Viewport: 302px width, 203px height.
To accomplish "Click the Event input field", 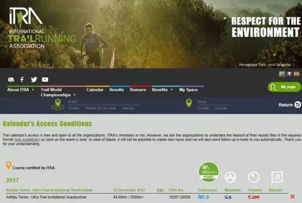I will 104,102.
